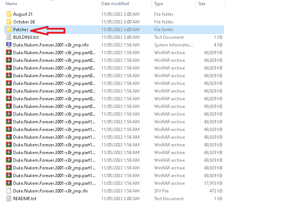
Task: Sort by the Date modified column header
Action: [x=115, y=4]
